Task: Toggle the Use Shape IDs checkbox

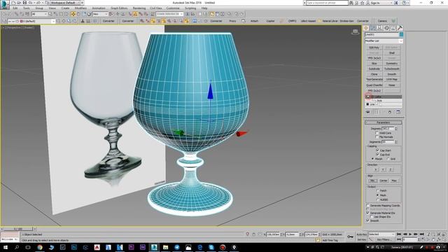Action: (x=372, y=216)
